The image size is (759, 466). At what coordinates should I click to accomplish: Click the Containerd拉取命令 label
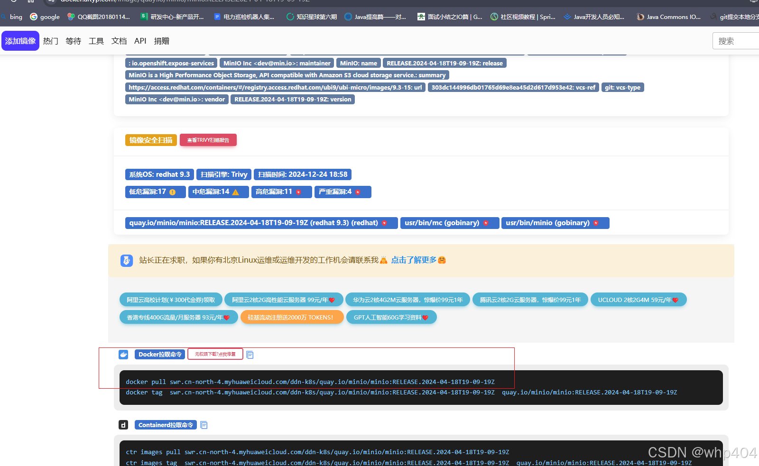pyautogui.click(x=166, y=425)
